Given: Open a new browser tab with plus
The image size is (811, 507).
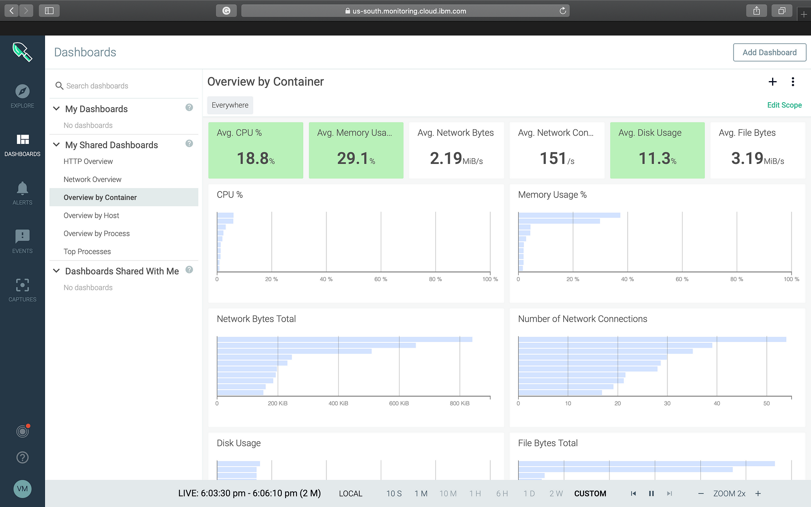Looking at the screenshot, I should pos(804,15).
